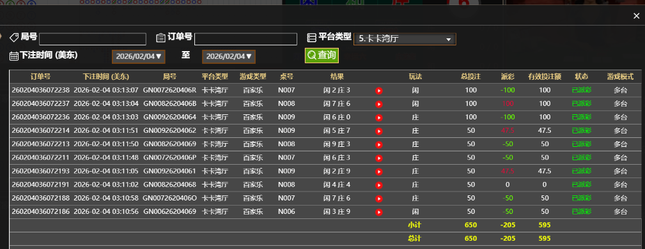645x249 pixels.
Task: Click the 总投注 column header
Action: tap(471, 77)
